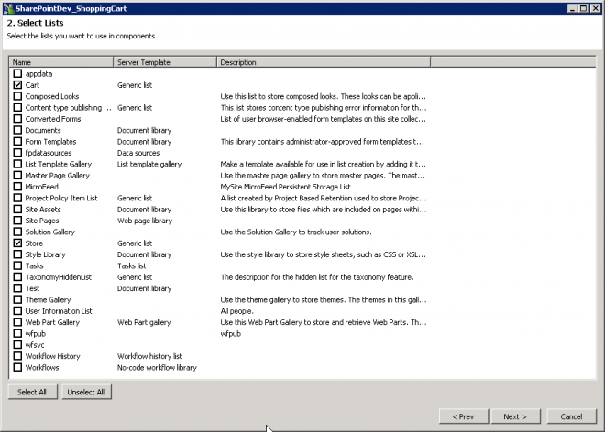Select the Composed Looks row text

(x=52, y=96)
